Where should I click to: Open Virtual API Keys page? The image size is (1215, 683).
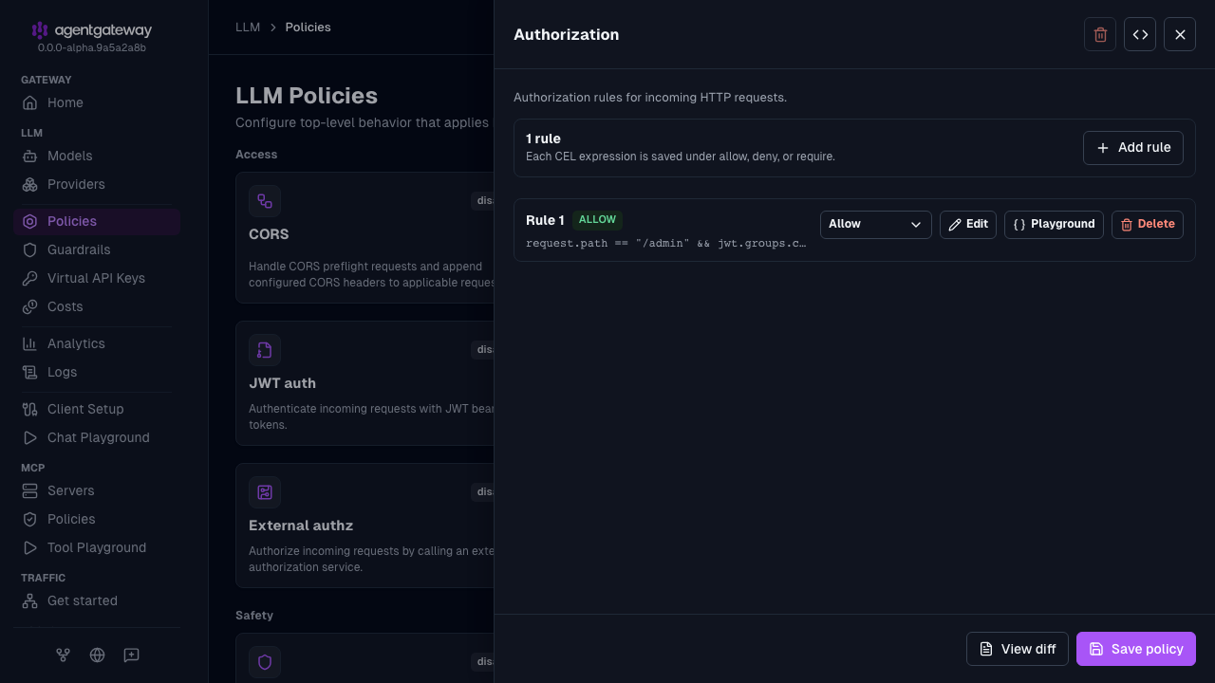tap(97, 278)
